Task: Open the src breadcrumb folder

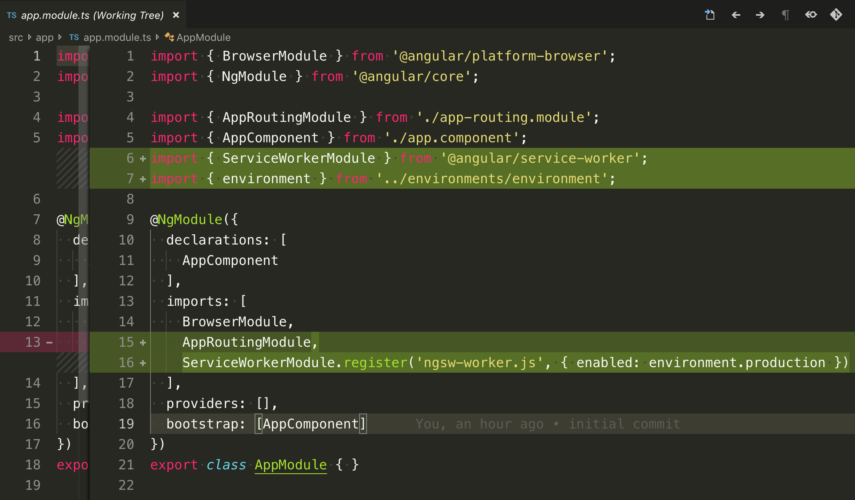Action: [16, 37]
